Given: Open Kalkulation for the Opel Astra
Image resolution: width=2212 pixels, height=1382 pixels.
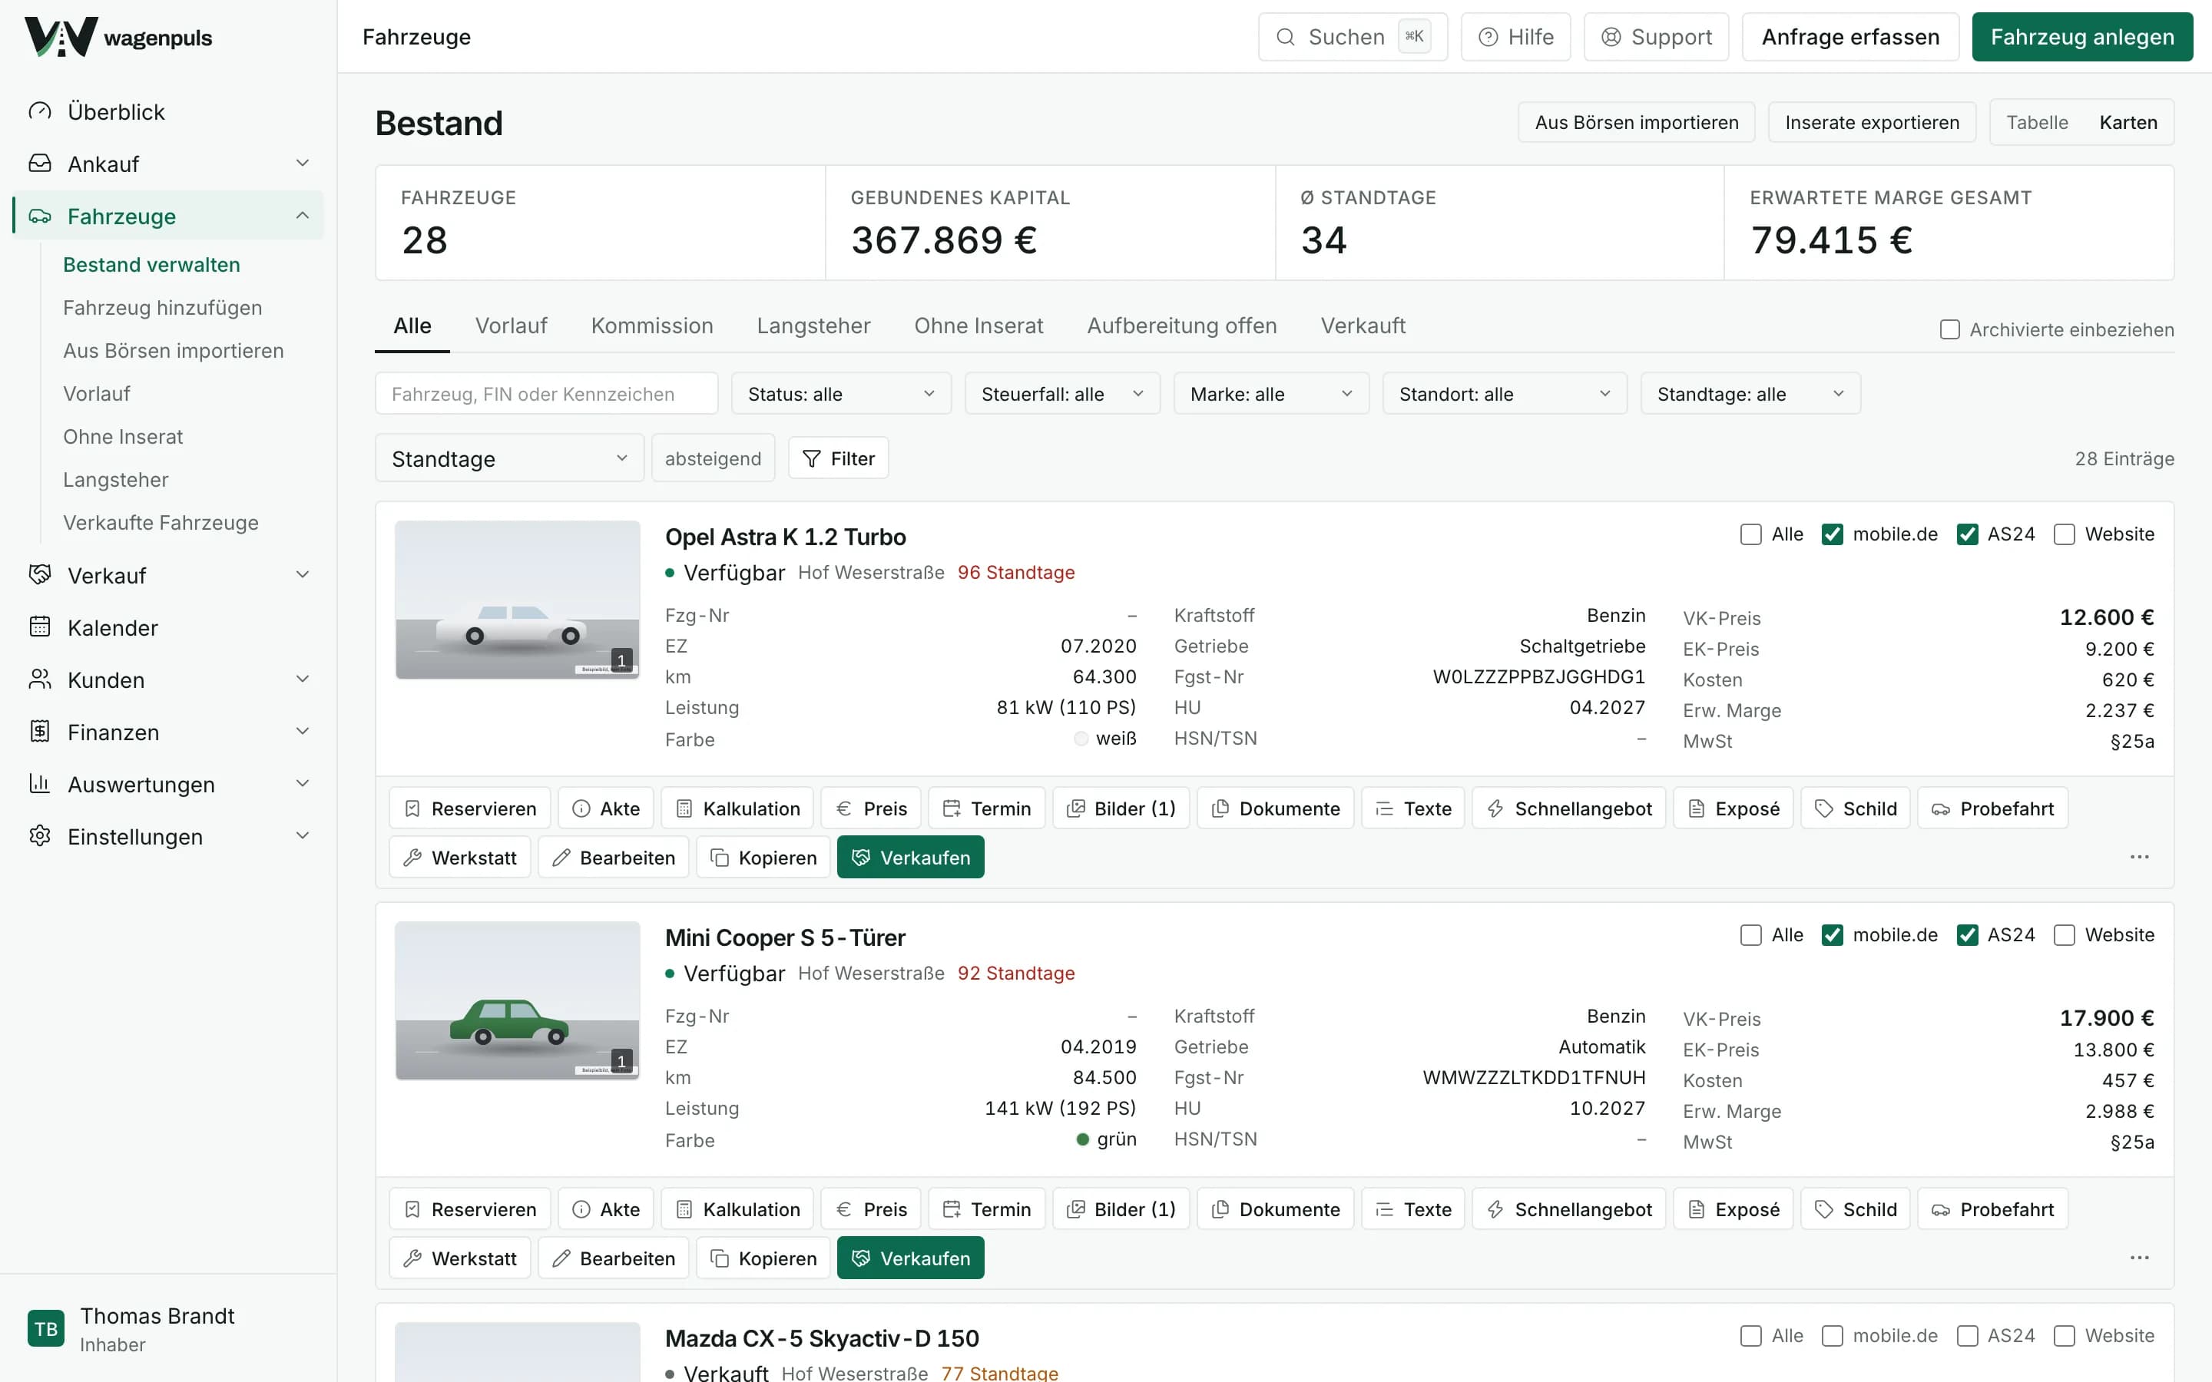Looking at the screenshot, I should coord(737,808).
